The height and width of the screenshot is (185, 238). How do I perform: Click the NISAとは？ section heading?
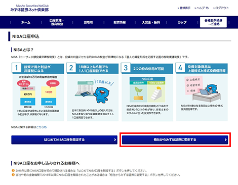click(x=23, y=50)
